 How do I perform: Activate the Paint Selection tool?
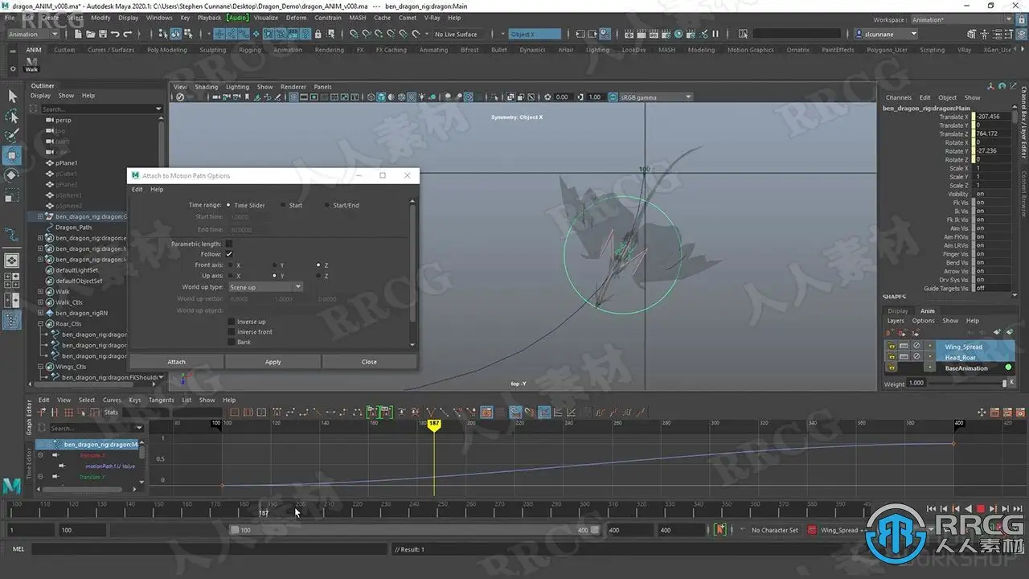tap(12, 135)
